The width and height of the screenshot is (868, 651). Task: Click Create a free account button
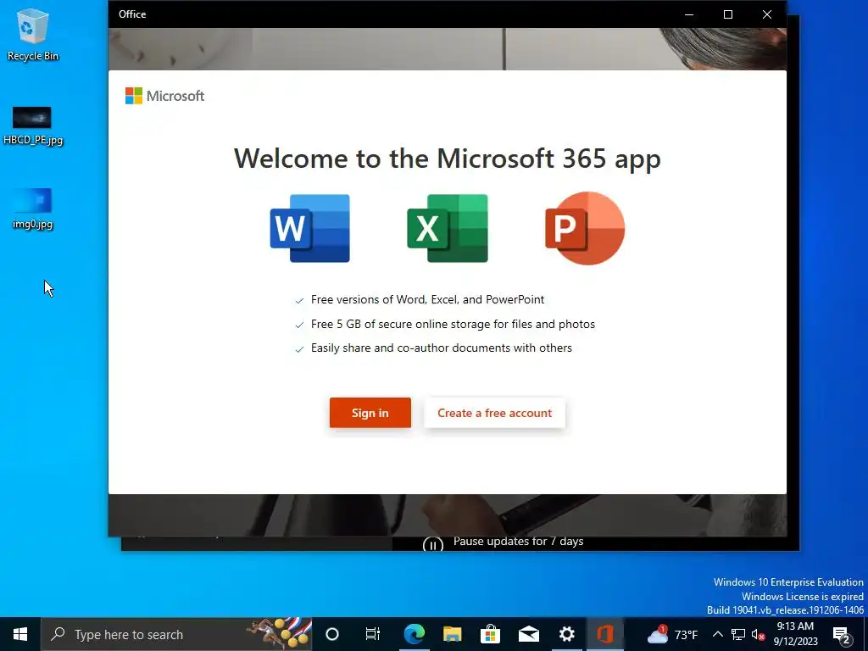click(x=494, y=413)
